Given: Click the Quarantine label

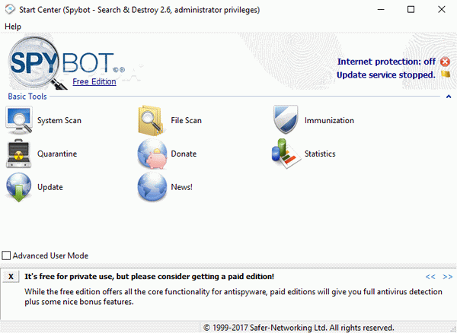Looking at the screenshot, I should (57, 154).
